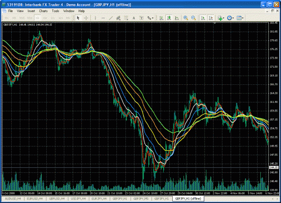Switch chart to candlesticks style
The height and width of the screenshot is (203, 281).
169,18
